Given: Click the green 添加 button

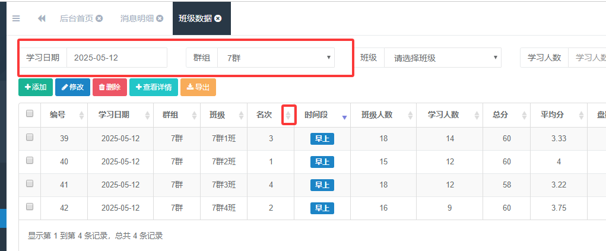Looking at the screenshot, I should tap(36, 87).
